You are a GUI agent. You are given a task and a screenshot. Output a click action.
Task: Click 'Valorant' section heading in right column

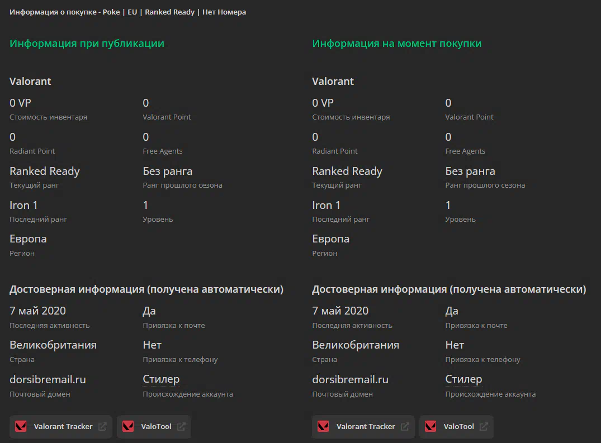click(333, 82)
